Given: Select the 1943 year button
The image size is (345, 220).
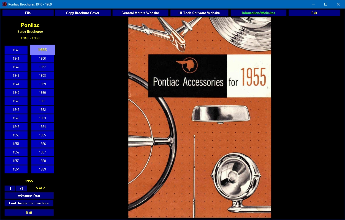Looking at the screenshot, I should pos(16,76).
